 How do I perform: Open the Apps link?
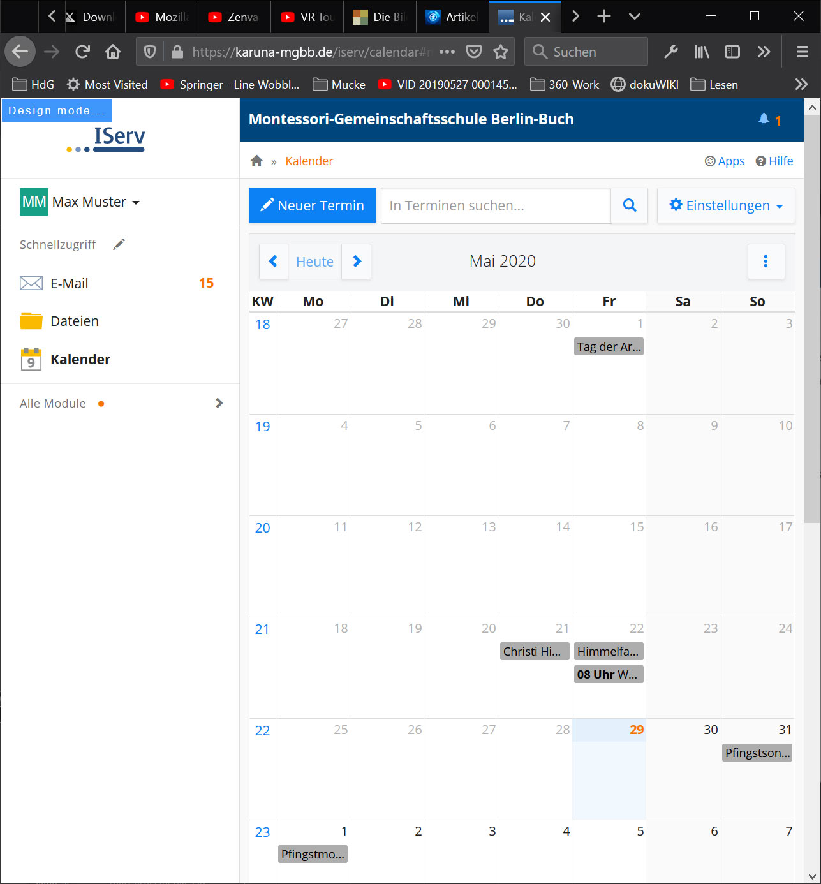click(x=725, y=161)
